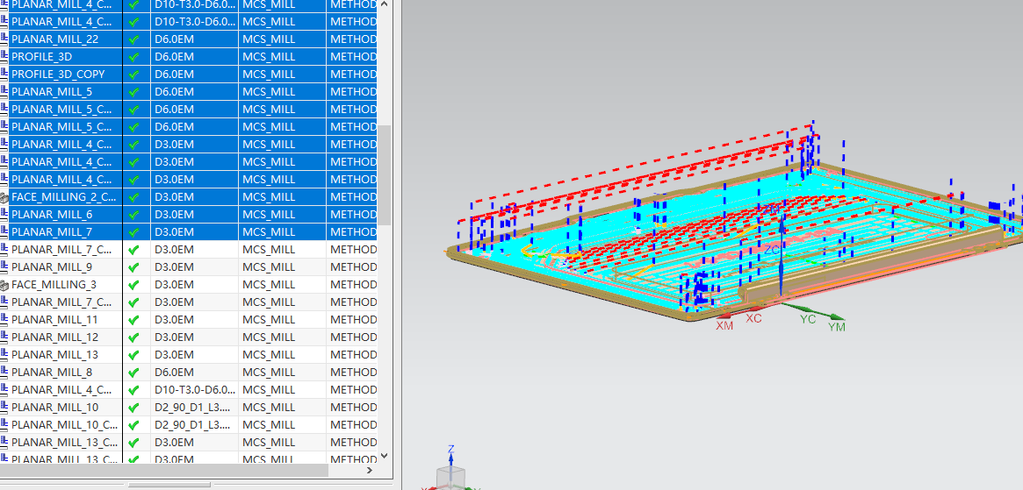Select the PLANAR_MILL_11 operation
Image resolution: width=1023 pixels, height=490 pixels.
pos(54,320)
